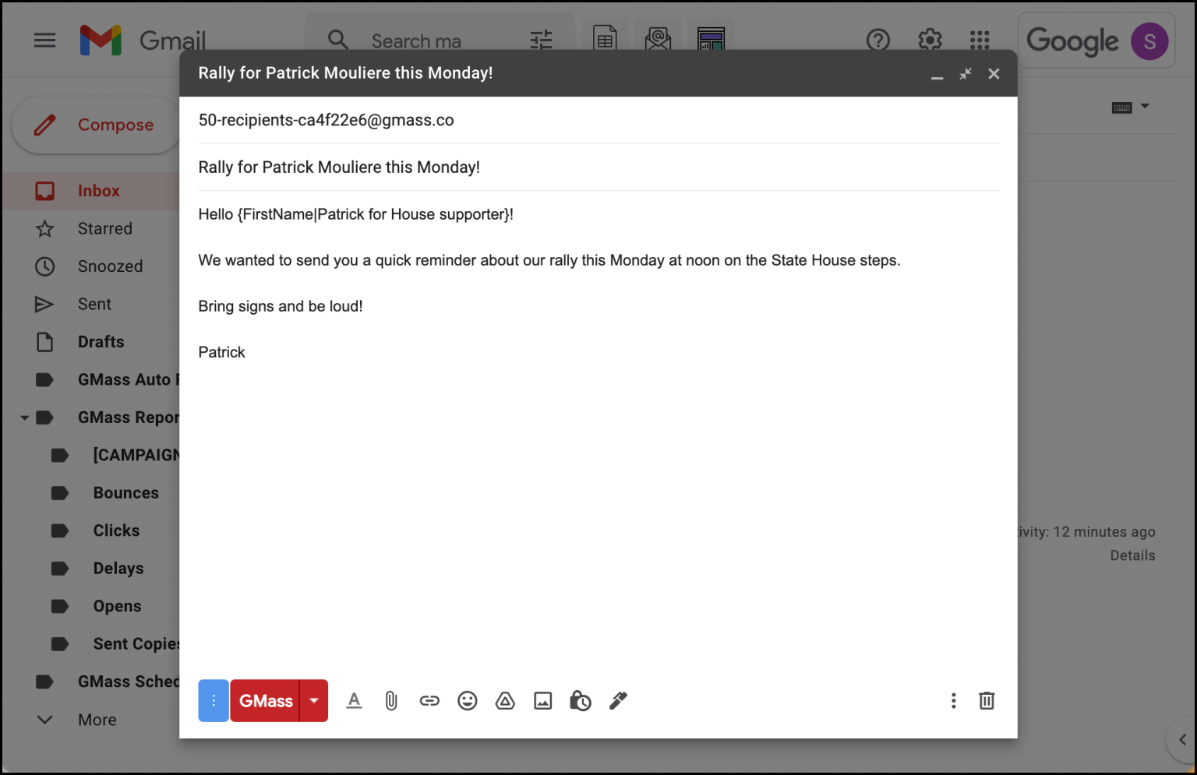Collapse the GMass Reports label group

click(x=23, y=417)
